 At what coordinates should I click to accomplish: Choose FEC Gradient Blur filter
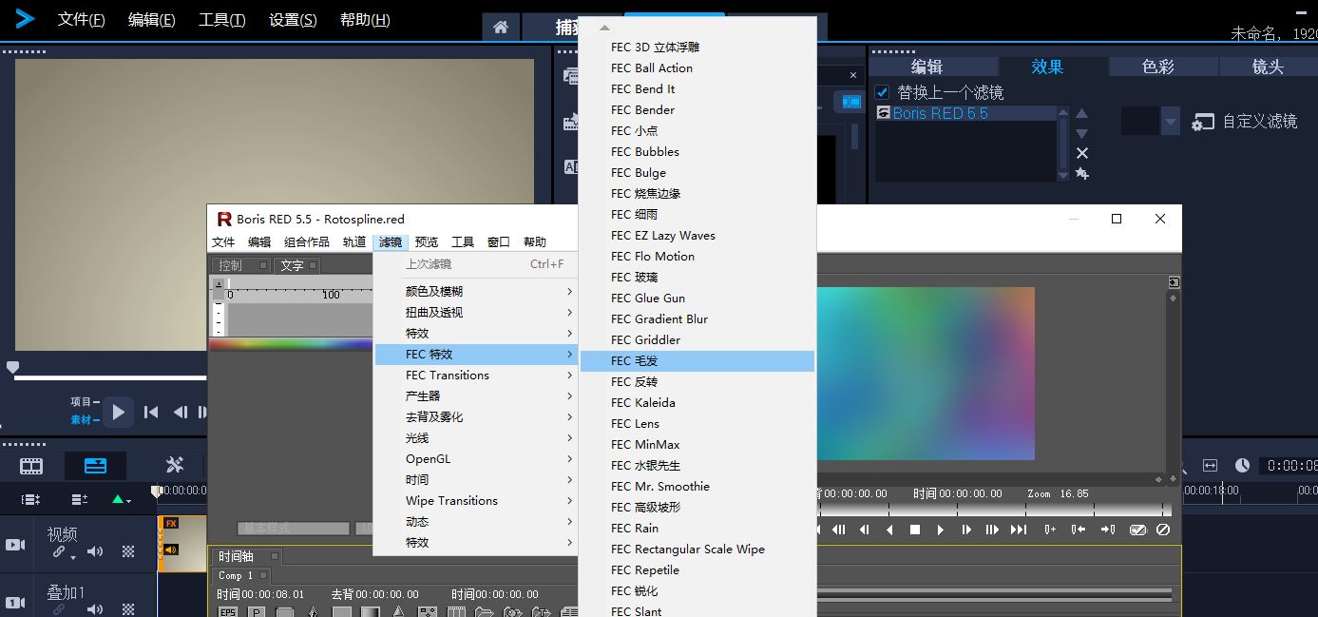coord(697,318)
